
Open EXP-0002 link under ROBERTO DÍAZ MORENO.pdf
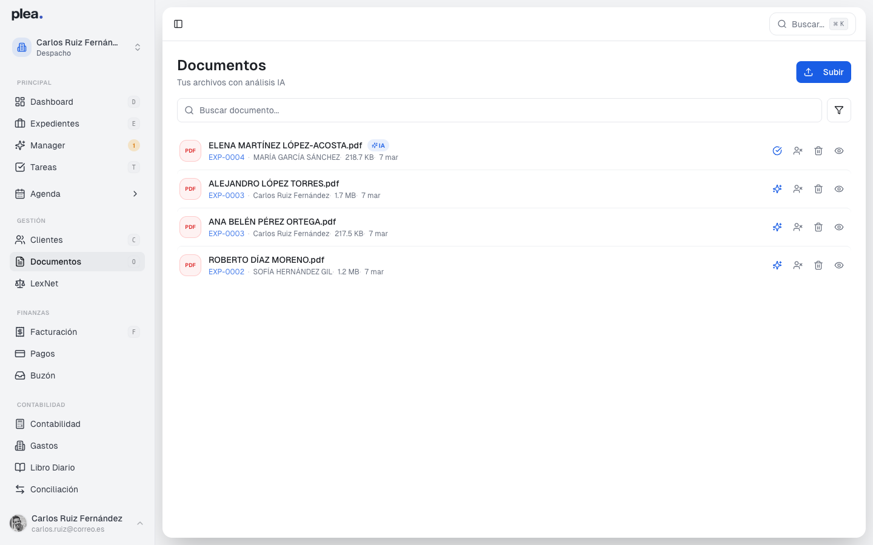[227, 272]
